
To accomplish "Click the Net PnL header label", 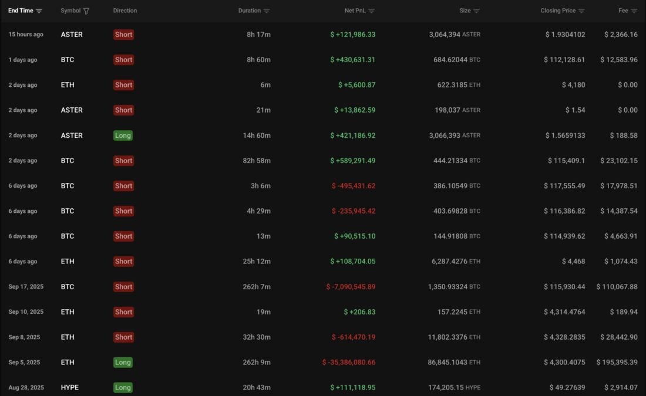I will pyautogui.click(x=355, y=11).
